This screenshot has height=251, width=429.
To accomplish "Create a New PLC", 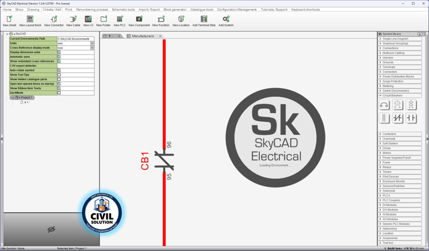I will click(x=120, y=19).
